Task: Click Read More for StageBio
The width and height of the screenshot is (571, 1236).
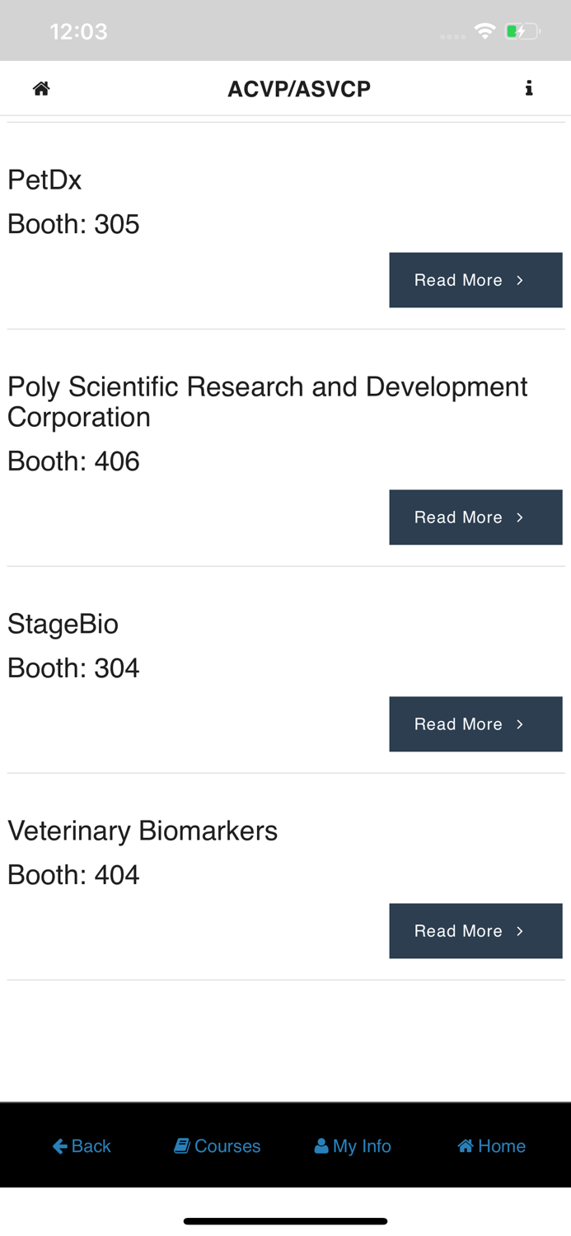Action: [x=475, y=724]
